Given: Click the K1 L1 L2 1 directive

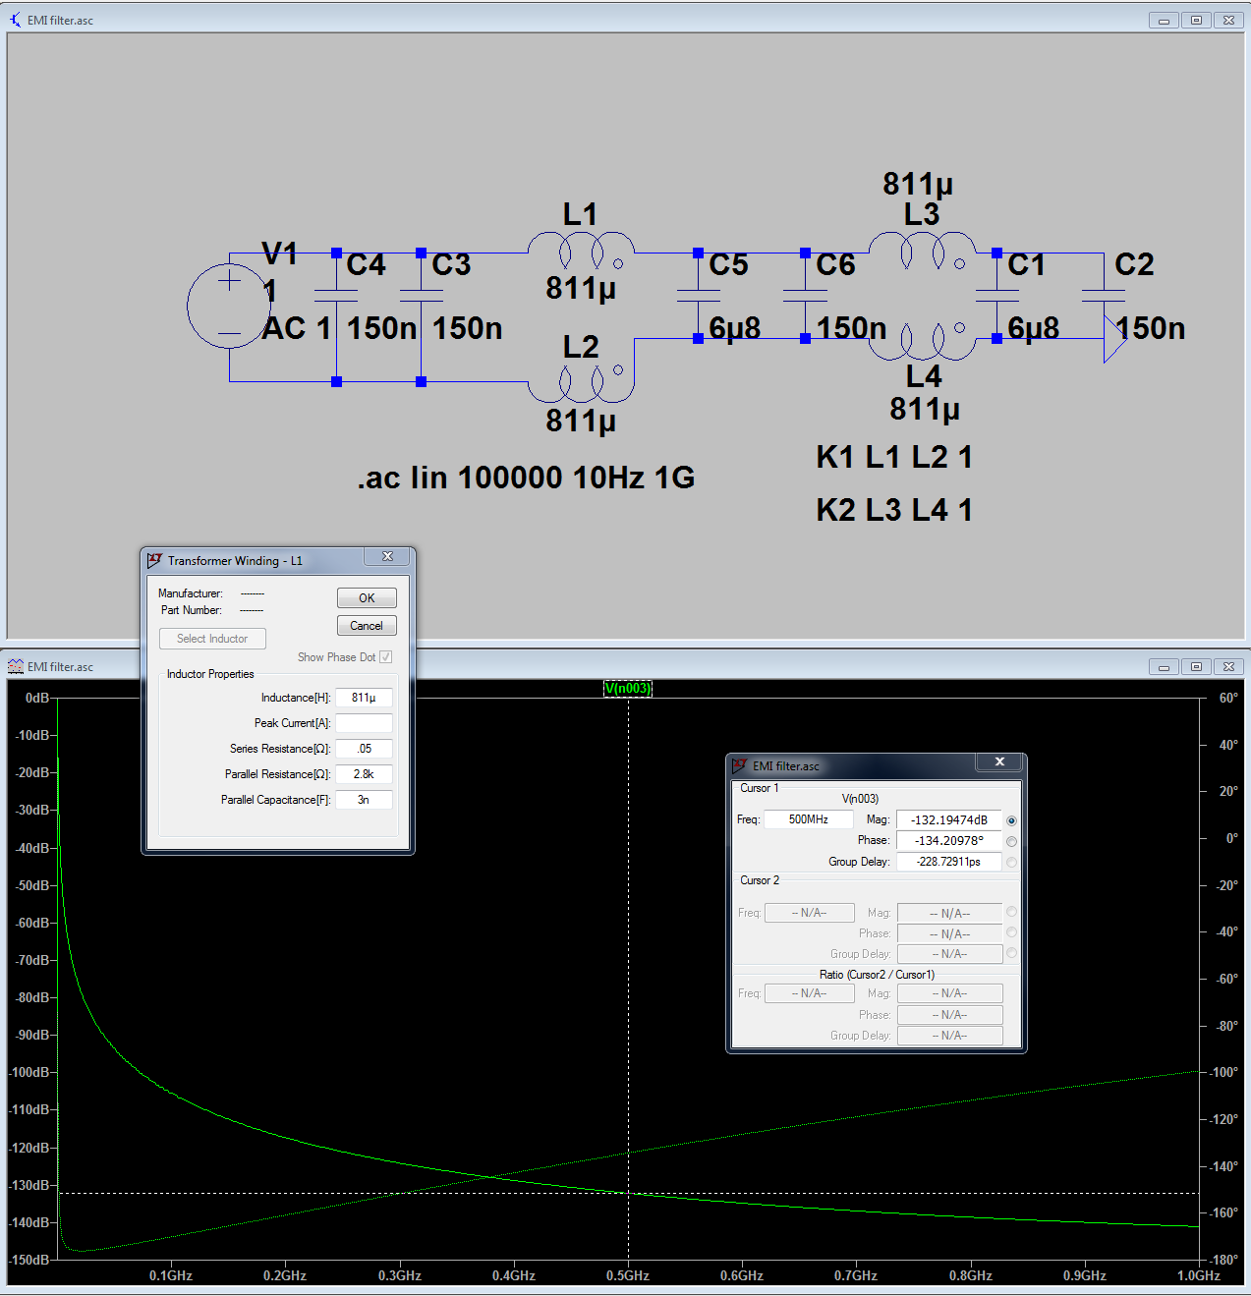Looking at the screenshot, I should coord(894,457).
